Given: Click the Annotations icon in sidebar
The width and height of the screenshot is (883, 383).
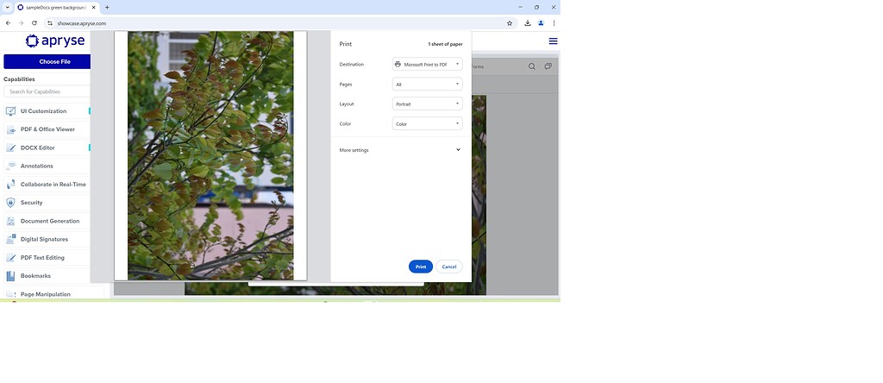Looking at the screenshot, I should click(10, 166).
